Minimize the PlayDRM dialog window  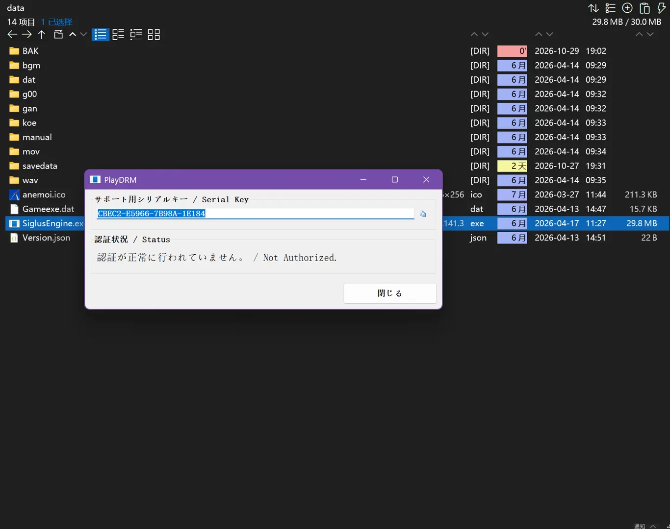pyautogui.click(x=363, y=180)
